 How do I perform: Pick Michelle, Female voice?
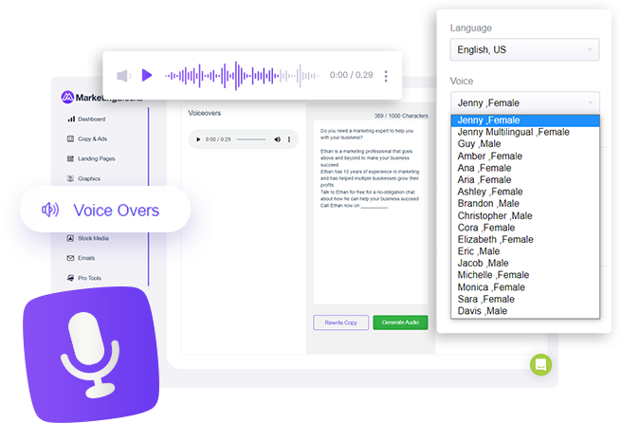[525, 275]
